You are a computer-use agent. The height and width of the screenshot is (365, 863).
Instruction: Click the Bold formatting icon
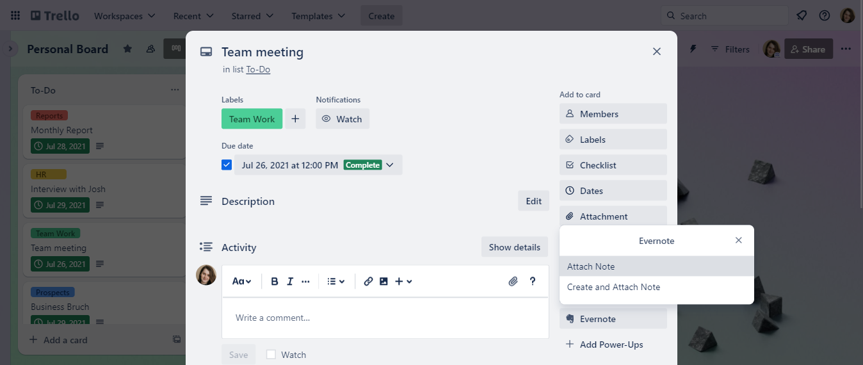coord(275,281)
